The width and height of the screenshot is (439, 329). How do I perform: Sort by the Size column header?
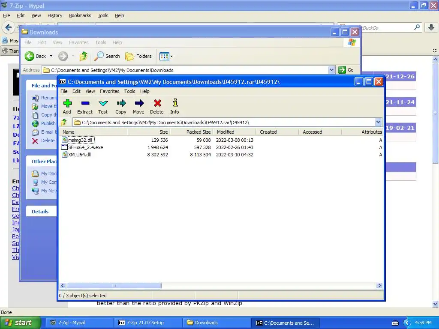point(149,132)
